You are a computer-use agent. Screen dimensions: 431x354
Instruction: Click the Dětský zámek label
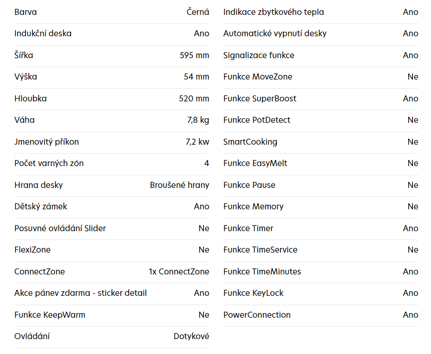point(40,207)
